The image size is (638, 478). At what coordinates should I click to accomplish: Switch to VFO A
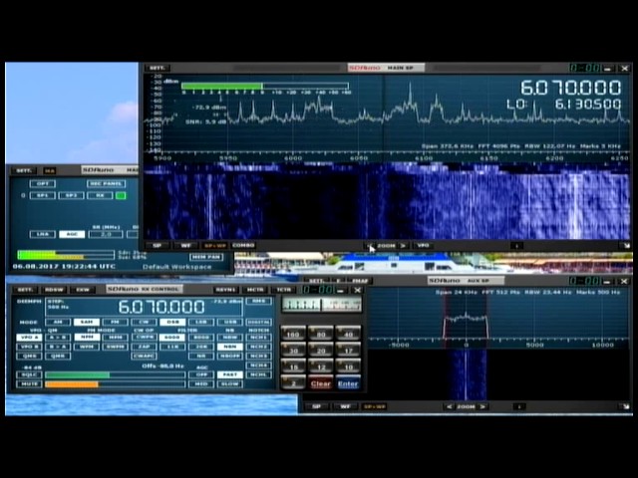point(29,338)
